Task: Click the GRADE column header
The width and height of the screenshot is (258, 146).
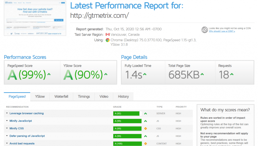Action: pos(117,107)
